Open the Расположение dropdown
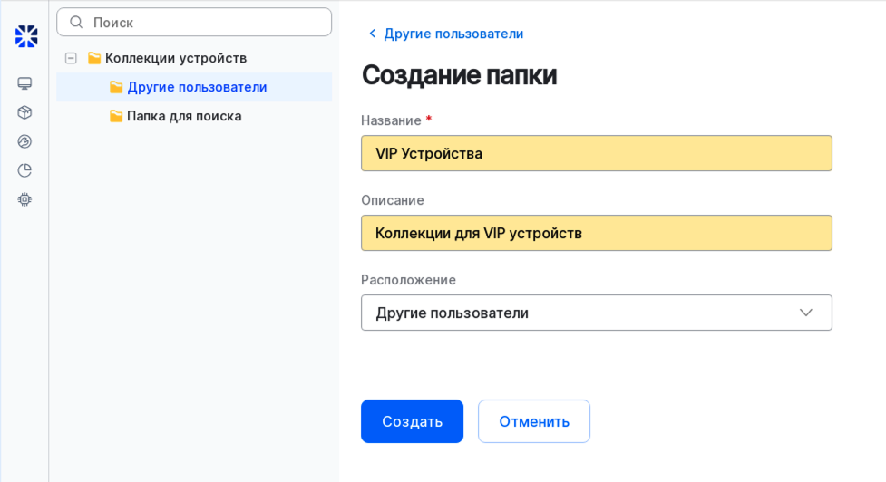Viewport: 886px width, 482px height. click(580, 313)
